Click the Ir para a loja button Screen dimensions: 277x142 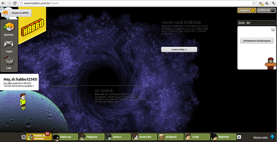click(179, 49)
